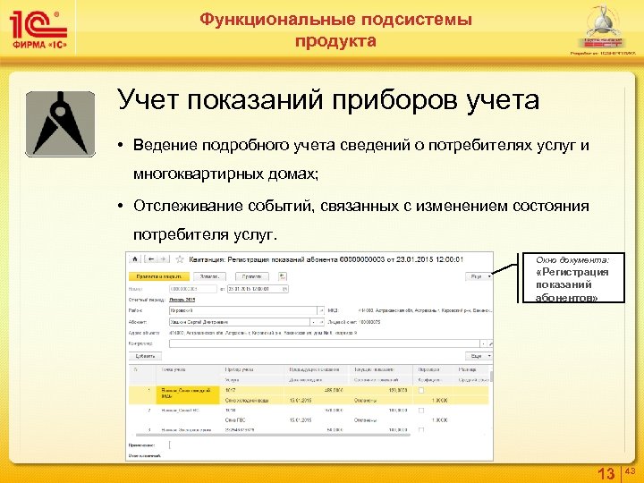Go forward with the right arrow button
This screenshot has width=644, height=483.
point(163,259)
